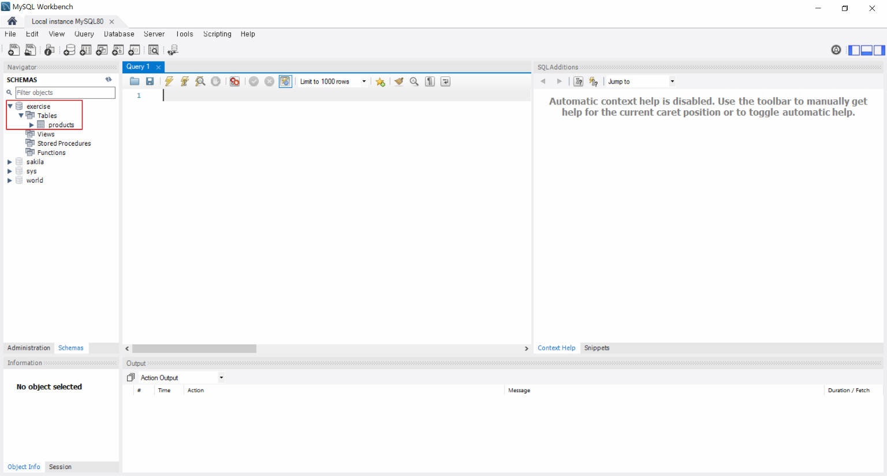The image size is (887, 476).
Task: Expand the sakila schema
Action: point(9,162)
